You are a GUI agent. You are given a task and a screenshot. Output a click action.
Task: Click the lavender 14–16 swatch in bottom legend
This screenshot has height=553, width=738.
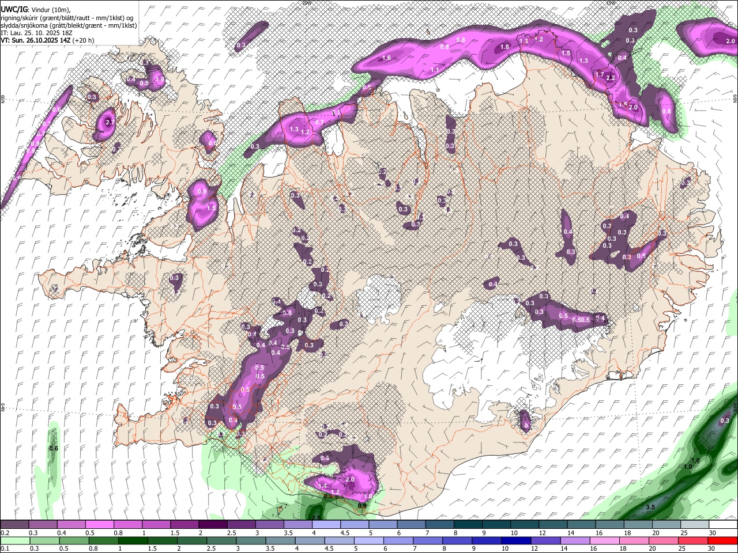(575, 540)
